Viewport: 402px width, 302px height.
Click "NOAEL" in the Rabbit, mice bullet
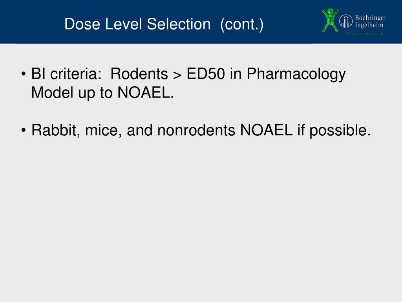266,130
